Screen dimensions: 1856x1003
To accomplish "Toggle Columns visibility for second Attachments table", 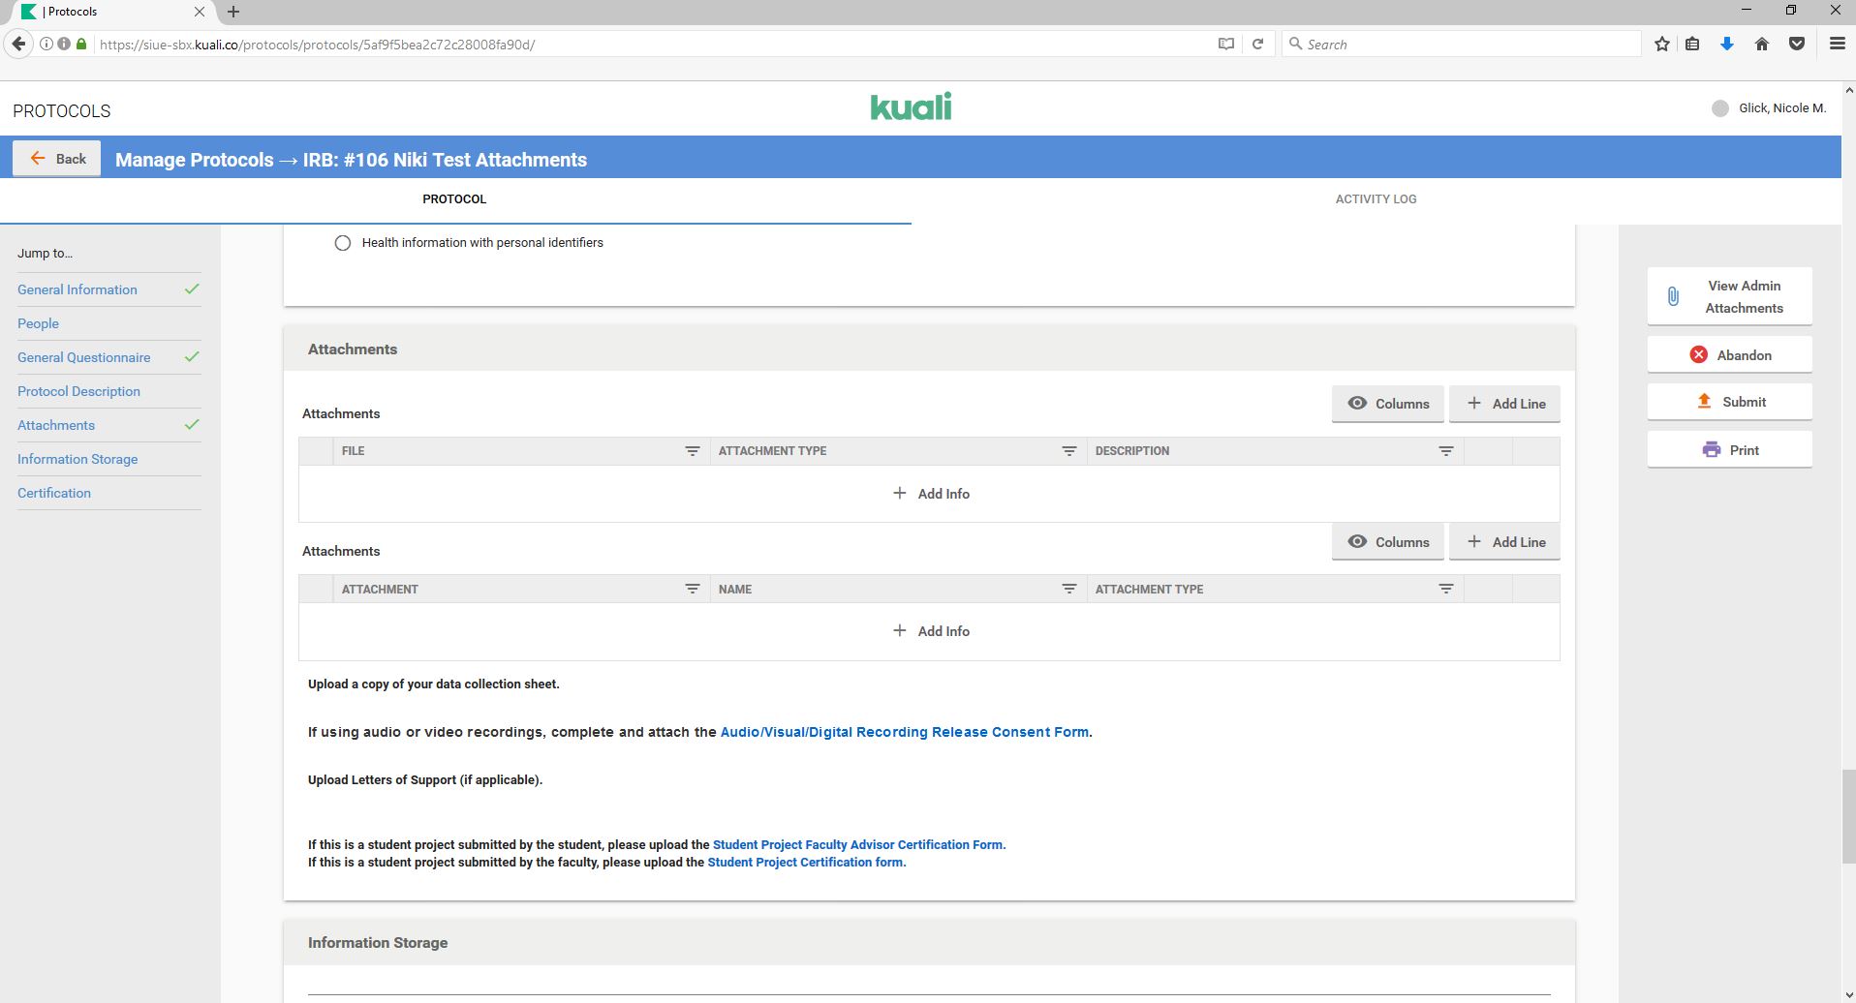I will point(1387,542).
